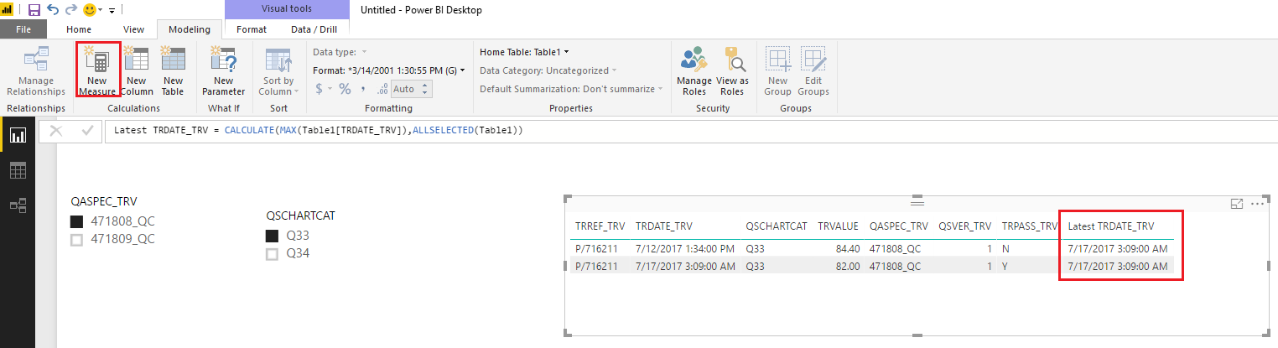Uncheck the 471808_QC slicer checkbox
The width and height of the screenshot is (1278, 348).
77,221
